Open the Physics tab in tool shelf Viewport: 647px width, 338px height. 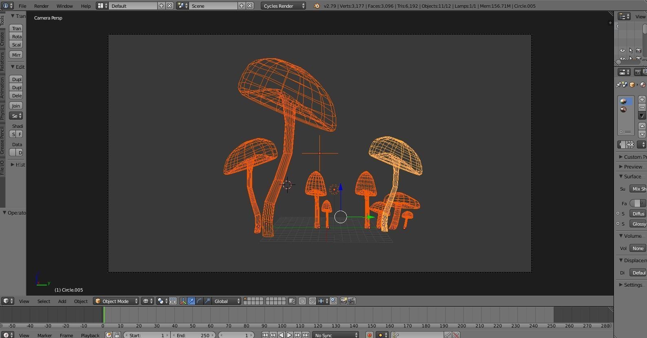click(2, 112)
